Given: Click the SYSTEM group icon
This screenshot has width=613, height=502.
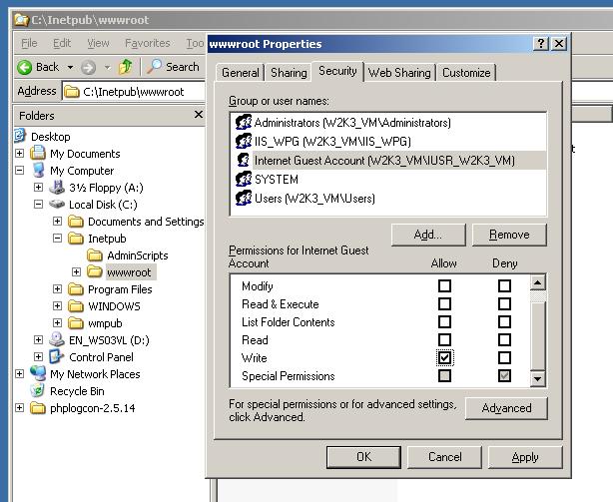Looking at the screenshot, I should [x=244, y=179].
